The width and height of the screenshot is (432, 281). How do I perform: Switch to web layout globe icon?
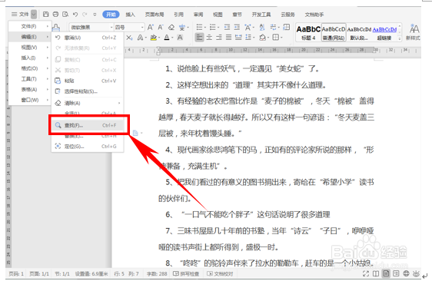click(406, 273)
